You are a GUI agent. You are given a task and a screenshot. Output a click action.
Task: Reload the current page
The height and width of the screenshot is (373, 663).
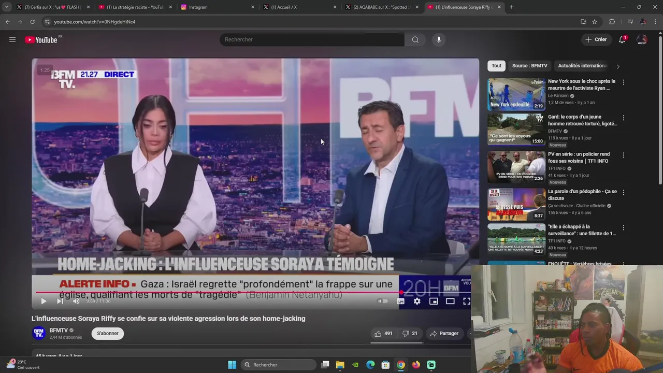pyautogui.click(x=32, y=22)
